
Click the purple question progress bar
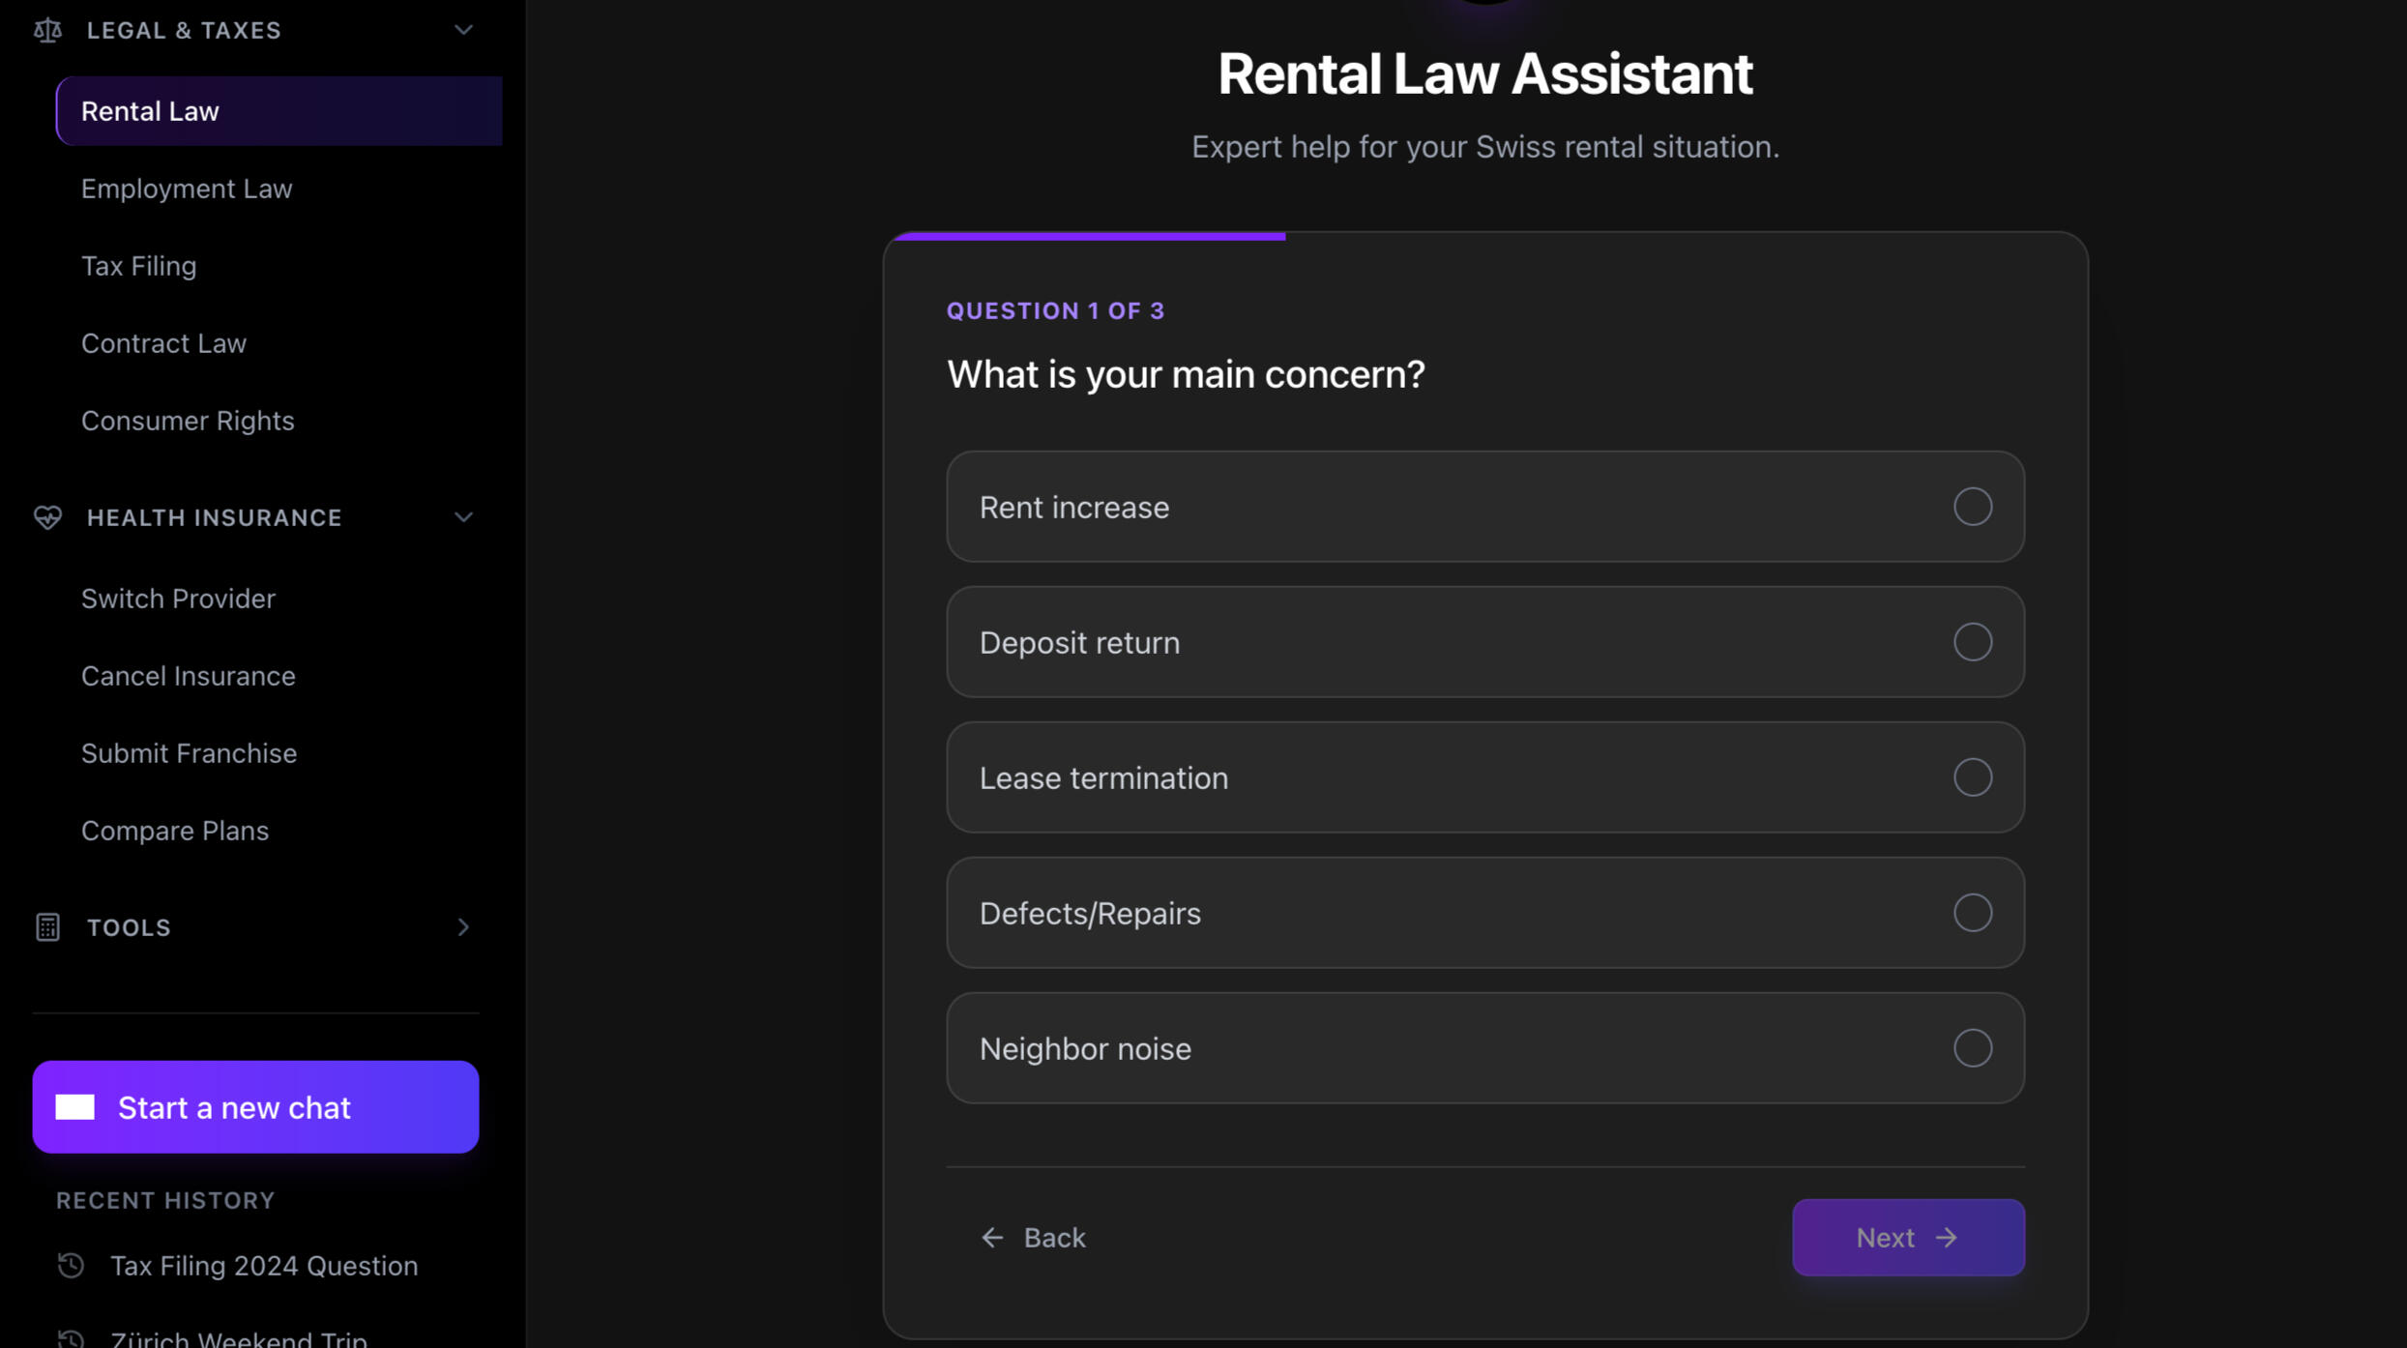tap(1090, 236)
